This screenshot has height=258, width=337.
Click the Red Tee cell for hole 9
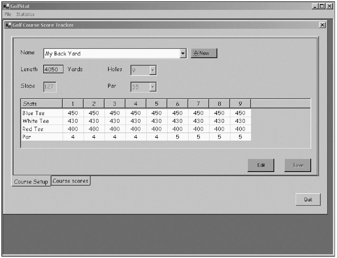coord(240,129)
